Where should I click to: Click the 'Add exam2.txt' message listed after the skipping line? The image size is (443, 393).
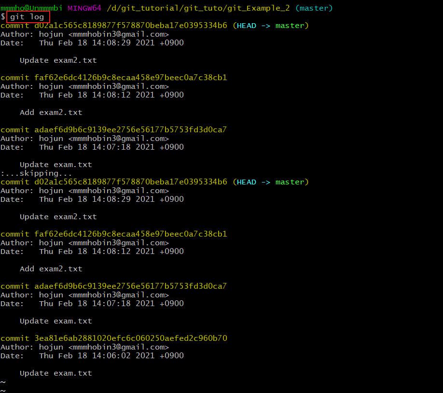[x=51, y=269]
